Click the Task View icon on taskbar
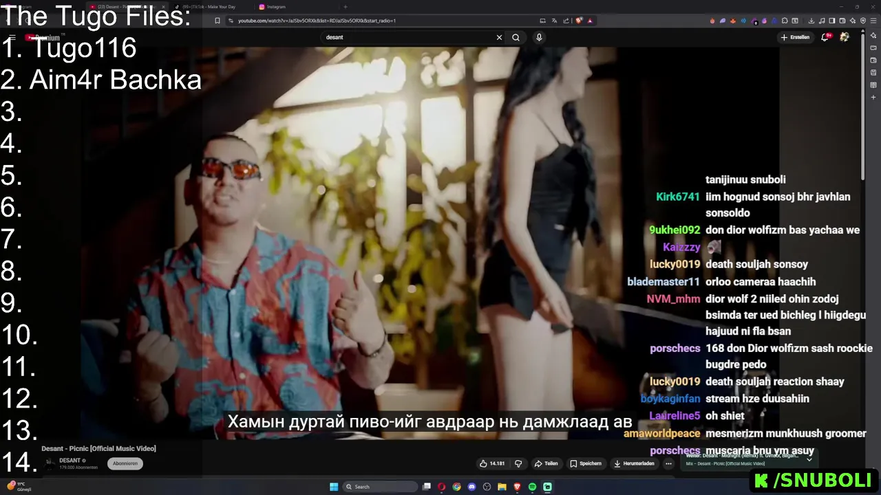The image size is (881, 495). (427, 487)
